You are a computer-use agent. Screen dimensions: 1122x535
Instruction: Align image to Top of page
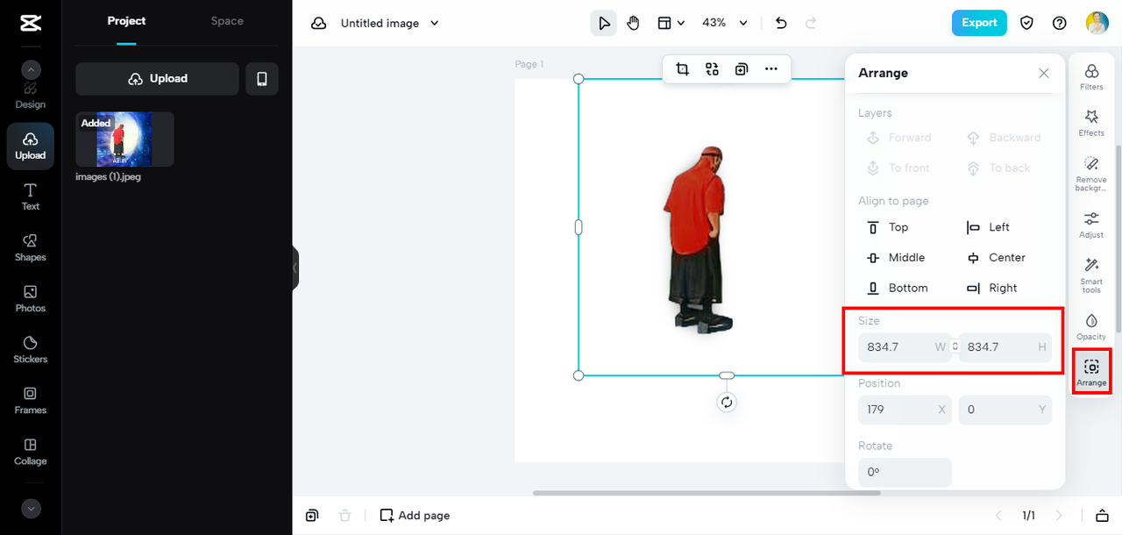pos(887,227)
